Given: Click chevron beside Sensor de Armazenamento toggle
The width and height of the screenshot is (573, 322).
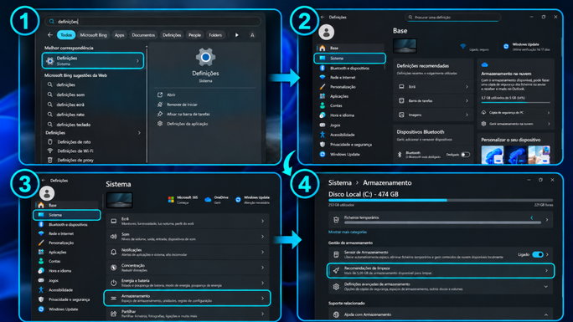Looking at the screenshot, I should 547,254.
